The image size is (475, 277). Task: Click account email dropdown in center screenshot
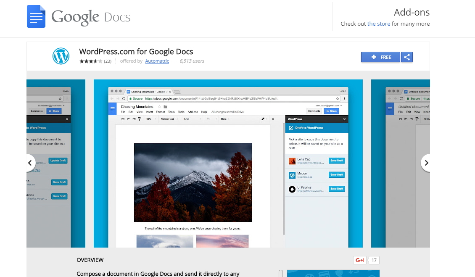[x=328, y=106]
